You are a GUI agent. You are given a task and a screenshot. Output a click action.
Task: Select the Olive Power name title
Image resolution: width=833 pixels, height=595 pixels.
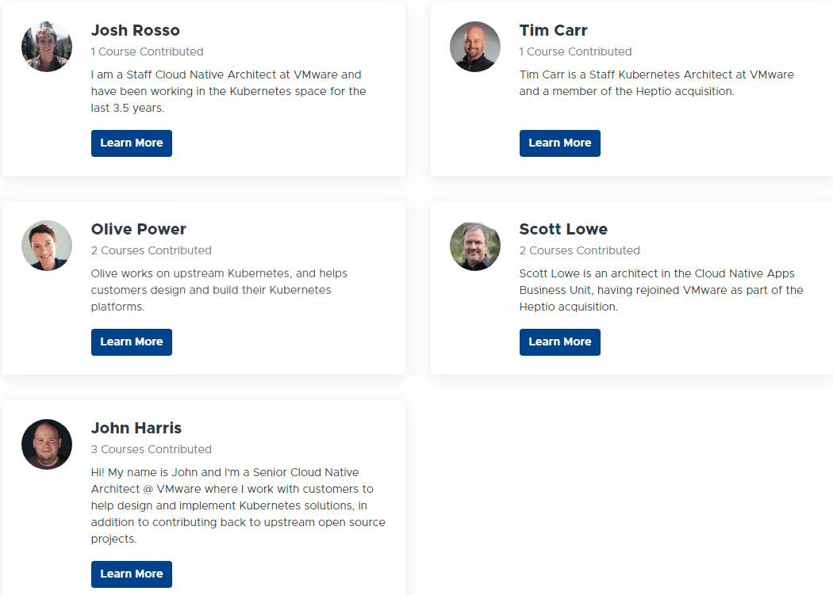[139, 230]
